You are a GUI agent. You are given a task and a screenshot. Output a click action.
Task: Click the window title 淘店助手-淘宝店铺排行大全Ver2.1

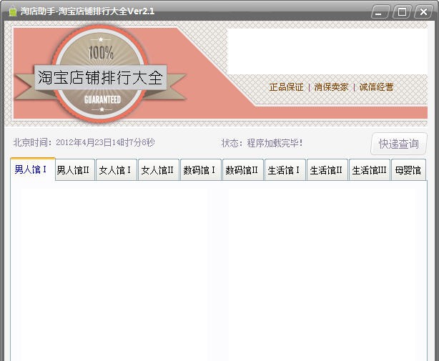pyautogui.click(x=87, y=11)
